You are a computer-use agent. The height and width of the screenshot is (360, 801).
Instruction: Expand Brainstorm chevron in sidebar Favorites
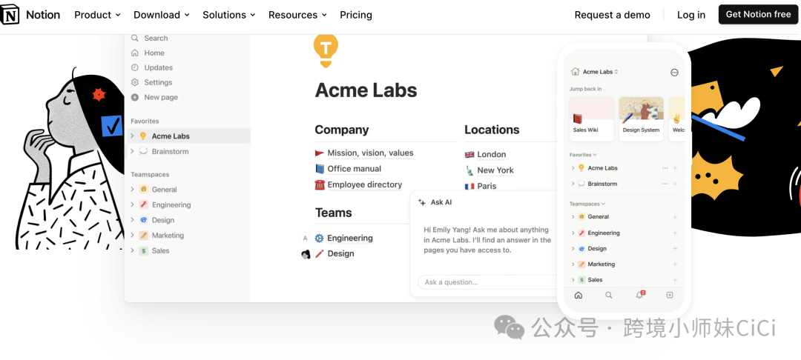[x=132, y=151]
